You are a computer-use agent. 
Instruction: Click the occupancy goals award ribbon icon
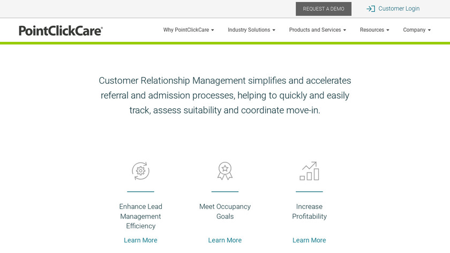coord(225,171)
